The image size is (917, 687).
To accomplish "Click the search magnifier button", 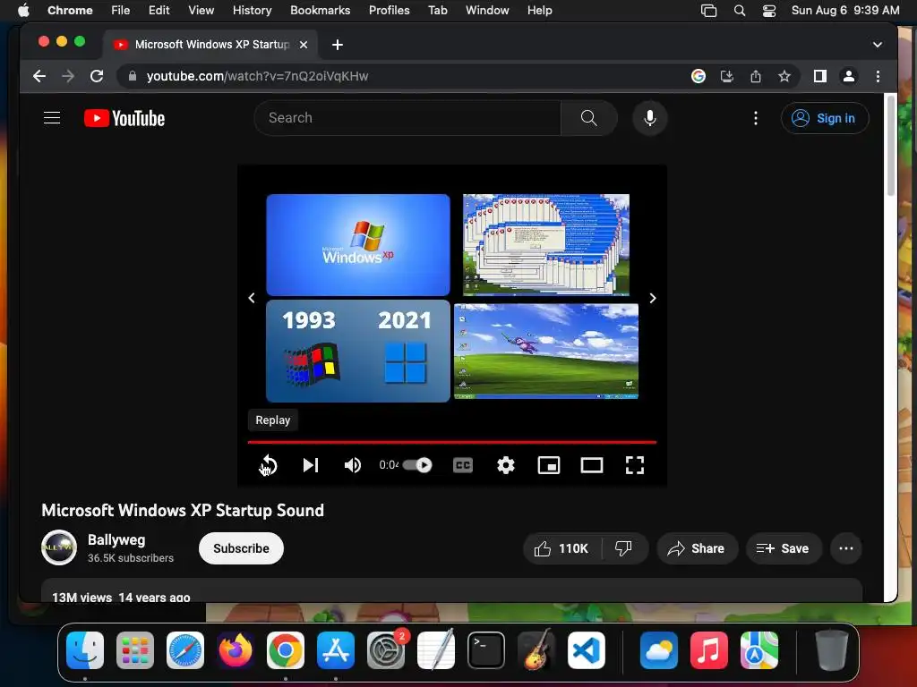I will pos(589,118).
